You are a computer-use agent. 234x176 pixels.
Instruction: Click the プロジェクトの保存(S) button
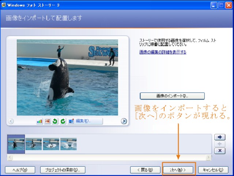tap(63, 170)
